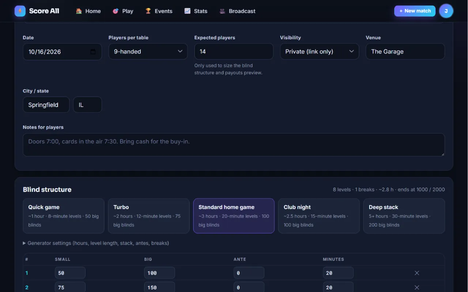
Task: Select the Turbo preset
Action: coord(149,216)
